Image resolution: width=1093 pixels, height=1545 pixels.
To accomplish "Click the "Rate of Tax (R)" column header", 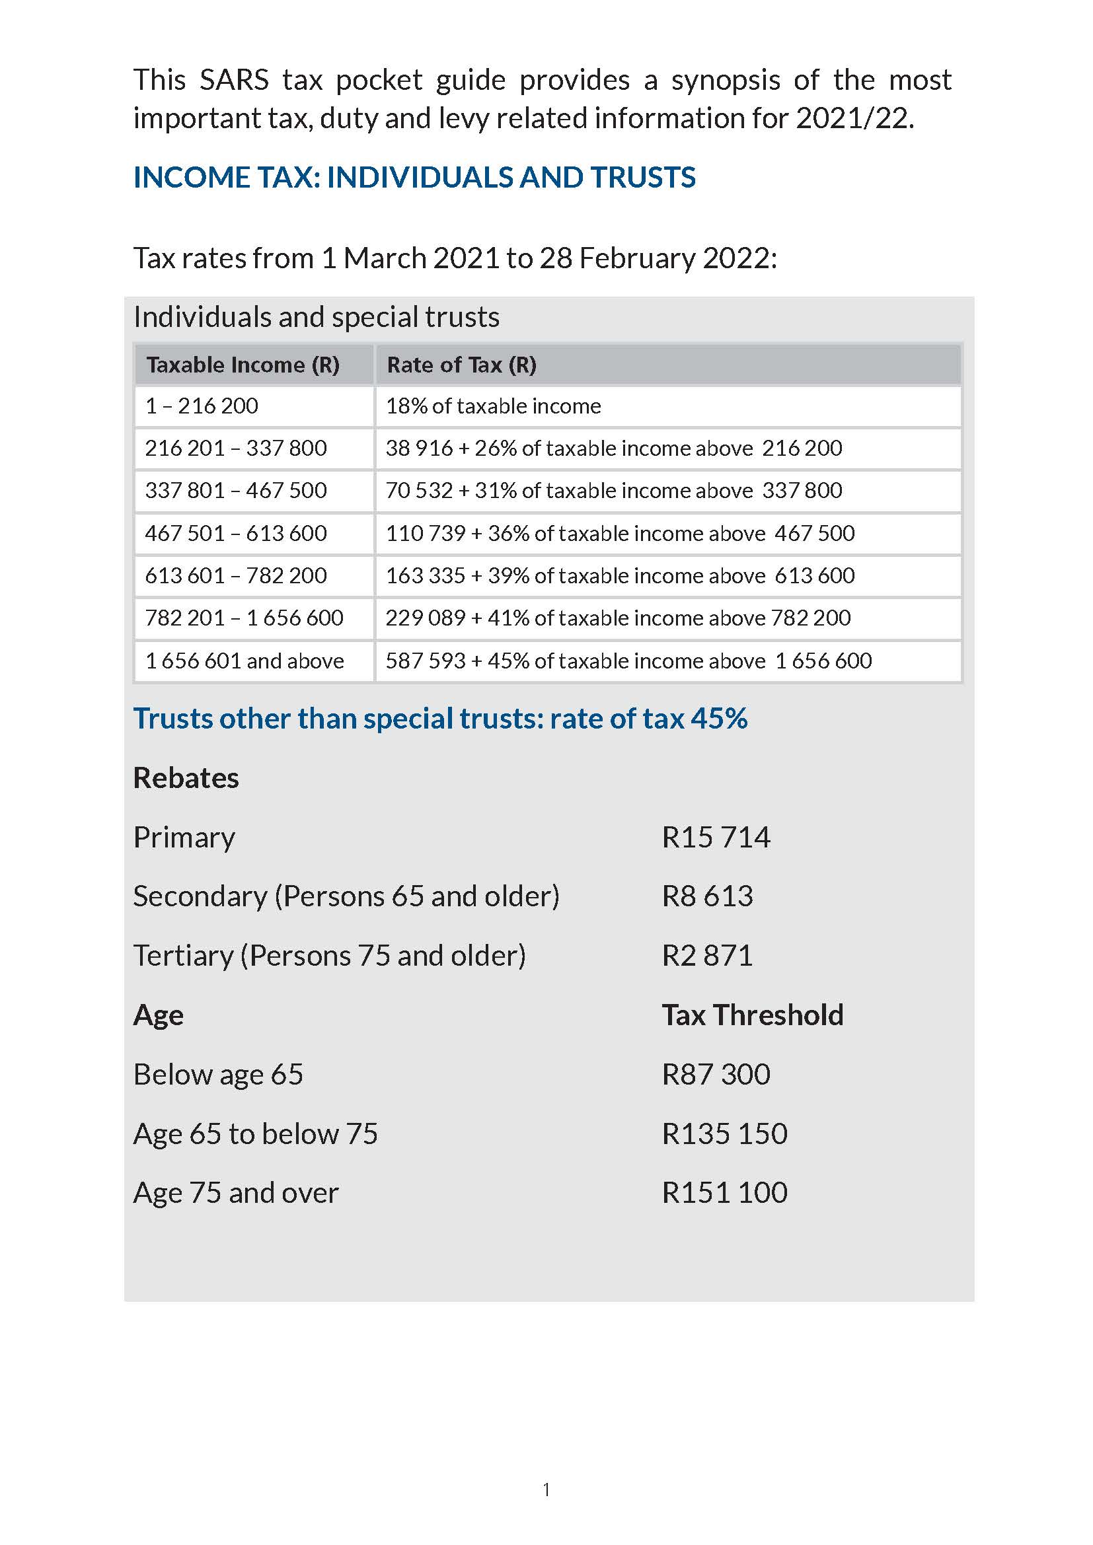I will tap(462, 365).
